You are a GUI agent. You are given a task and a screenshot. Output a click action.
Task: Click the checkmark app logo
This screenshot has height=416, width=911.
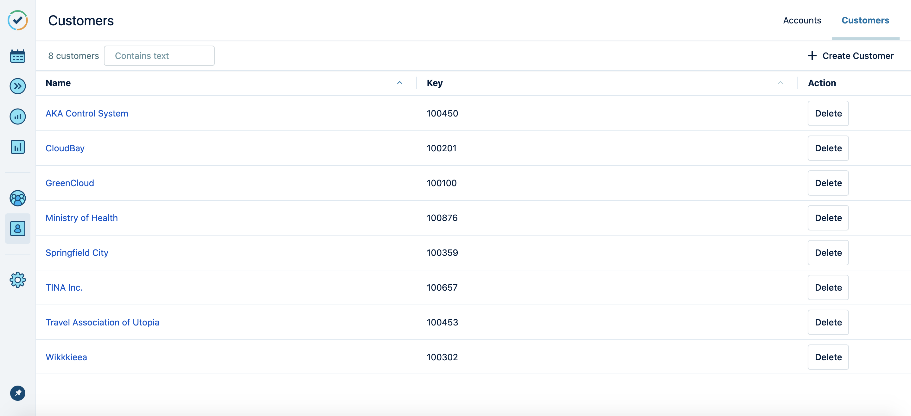pyautogui.click(x=18, y=21)
